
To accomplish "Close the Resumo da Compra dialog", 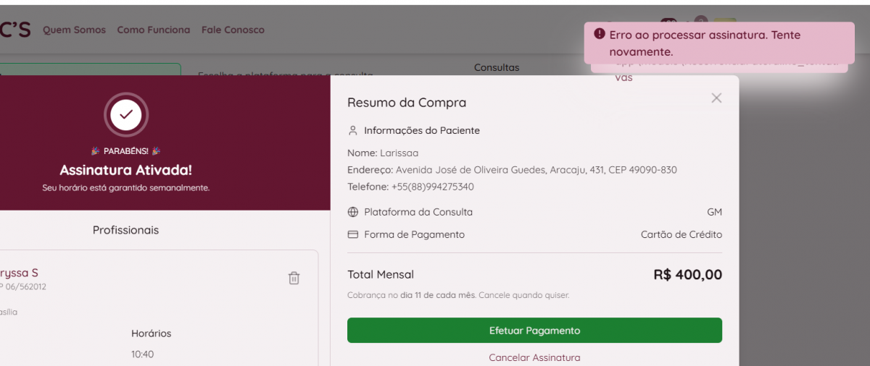I will click(x=716, y=98).
